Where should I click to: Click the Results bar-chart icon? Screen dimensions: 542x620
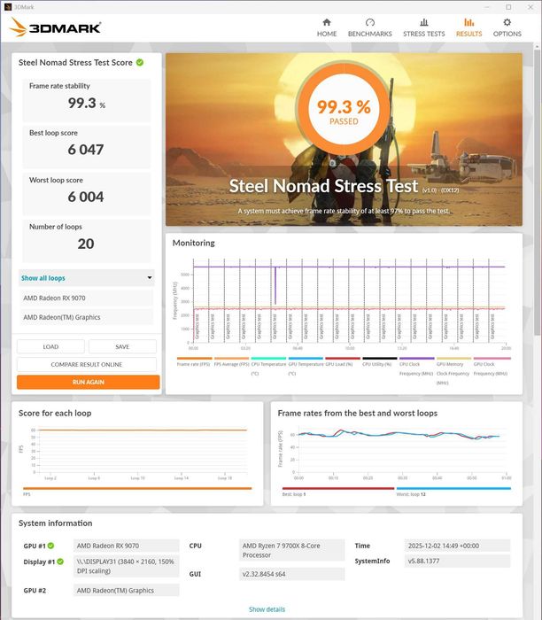click(x=468, y=22)
